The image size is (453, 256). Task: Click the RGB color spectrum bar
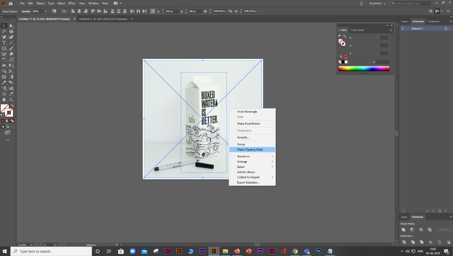click(x=364, y=68)
